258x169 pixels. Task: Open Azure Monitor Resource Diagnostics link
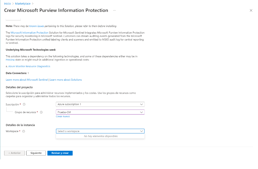(x=29, y=66)
